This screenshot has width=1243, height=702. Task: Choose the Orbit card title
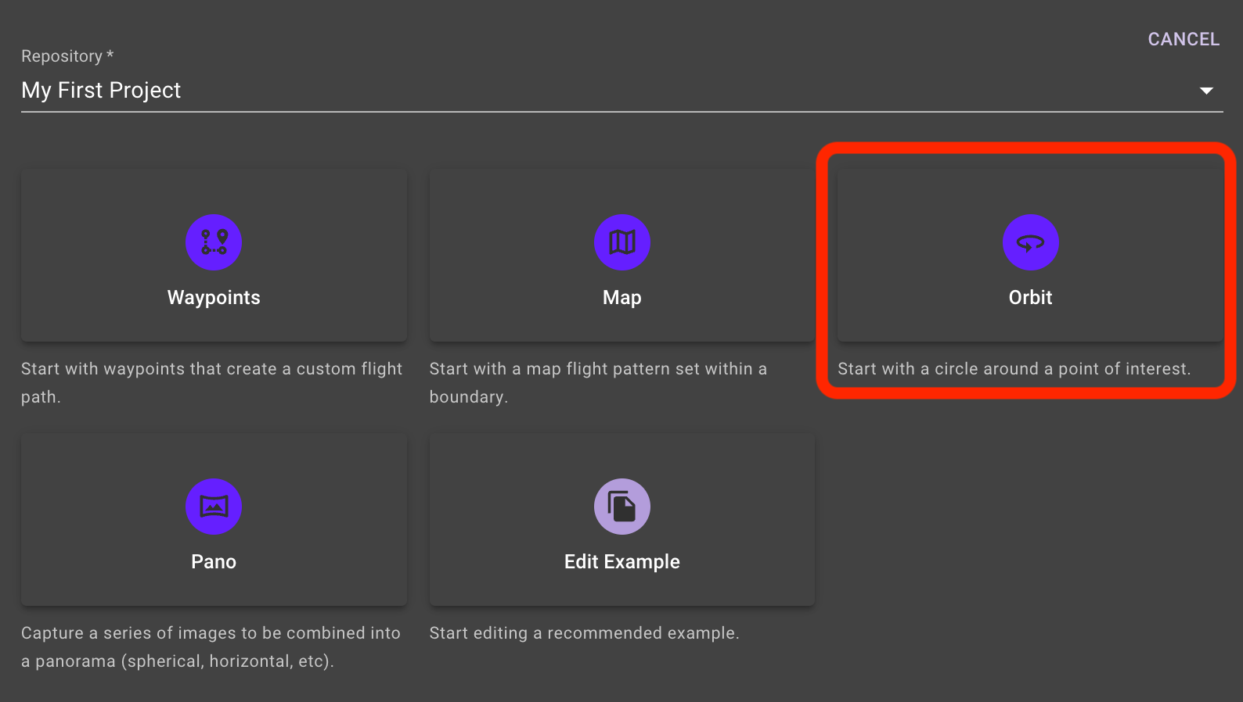(x=1030, y=298)
